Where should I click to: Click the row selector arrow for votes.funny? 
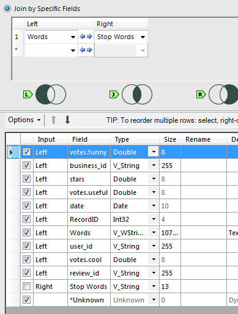(x=13, y=152)
